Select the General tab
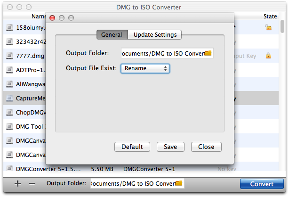The width and height of the screenshot is (289, 197). point(112,34)
